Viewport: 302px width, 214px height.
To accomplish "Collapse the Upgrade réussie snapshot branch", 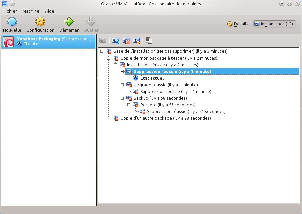I will pyautogui.click(x=122, y=85).
